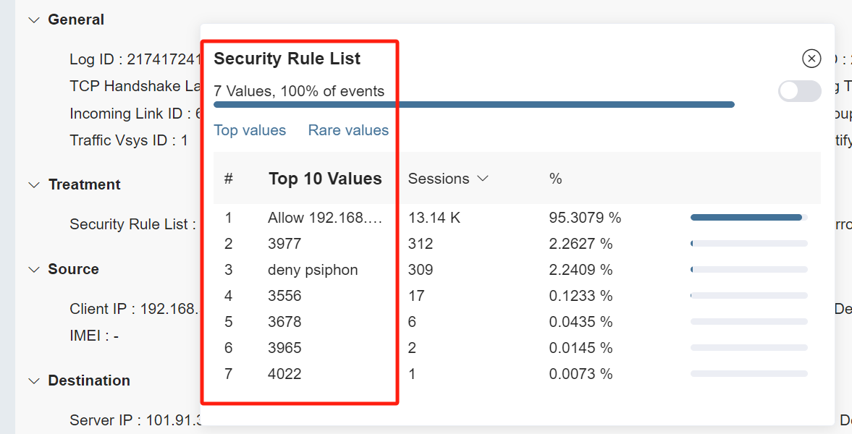
Task: Click the deny psiphon rule value
Action: tap(313, 270)
